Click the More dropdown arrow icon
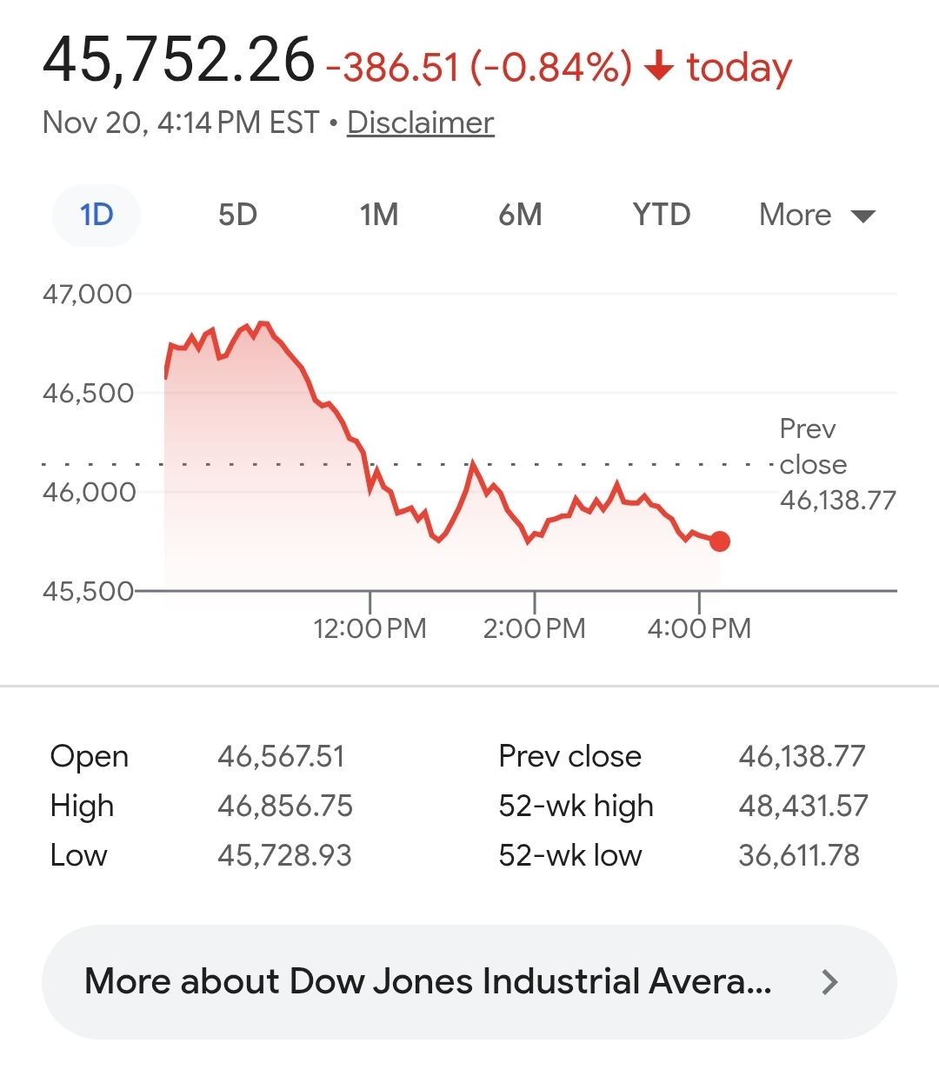 point(862,216)
